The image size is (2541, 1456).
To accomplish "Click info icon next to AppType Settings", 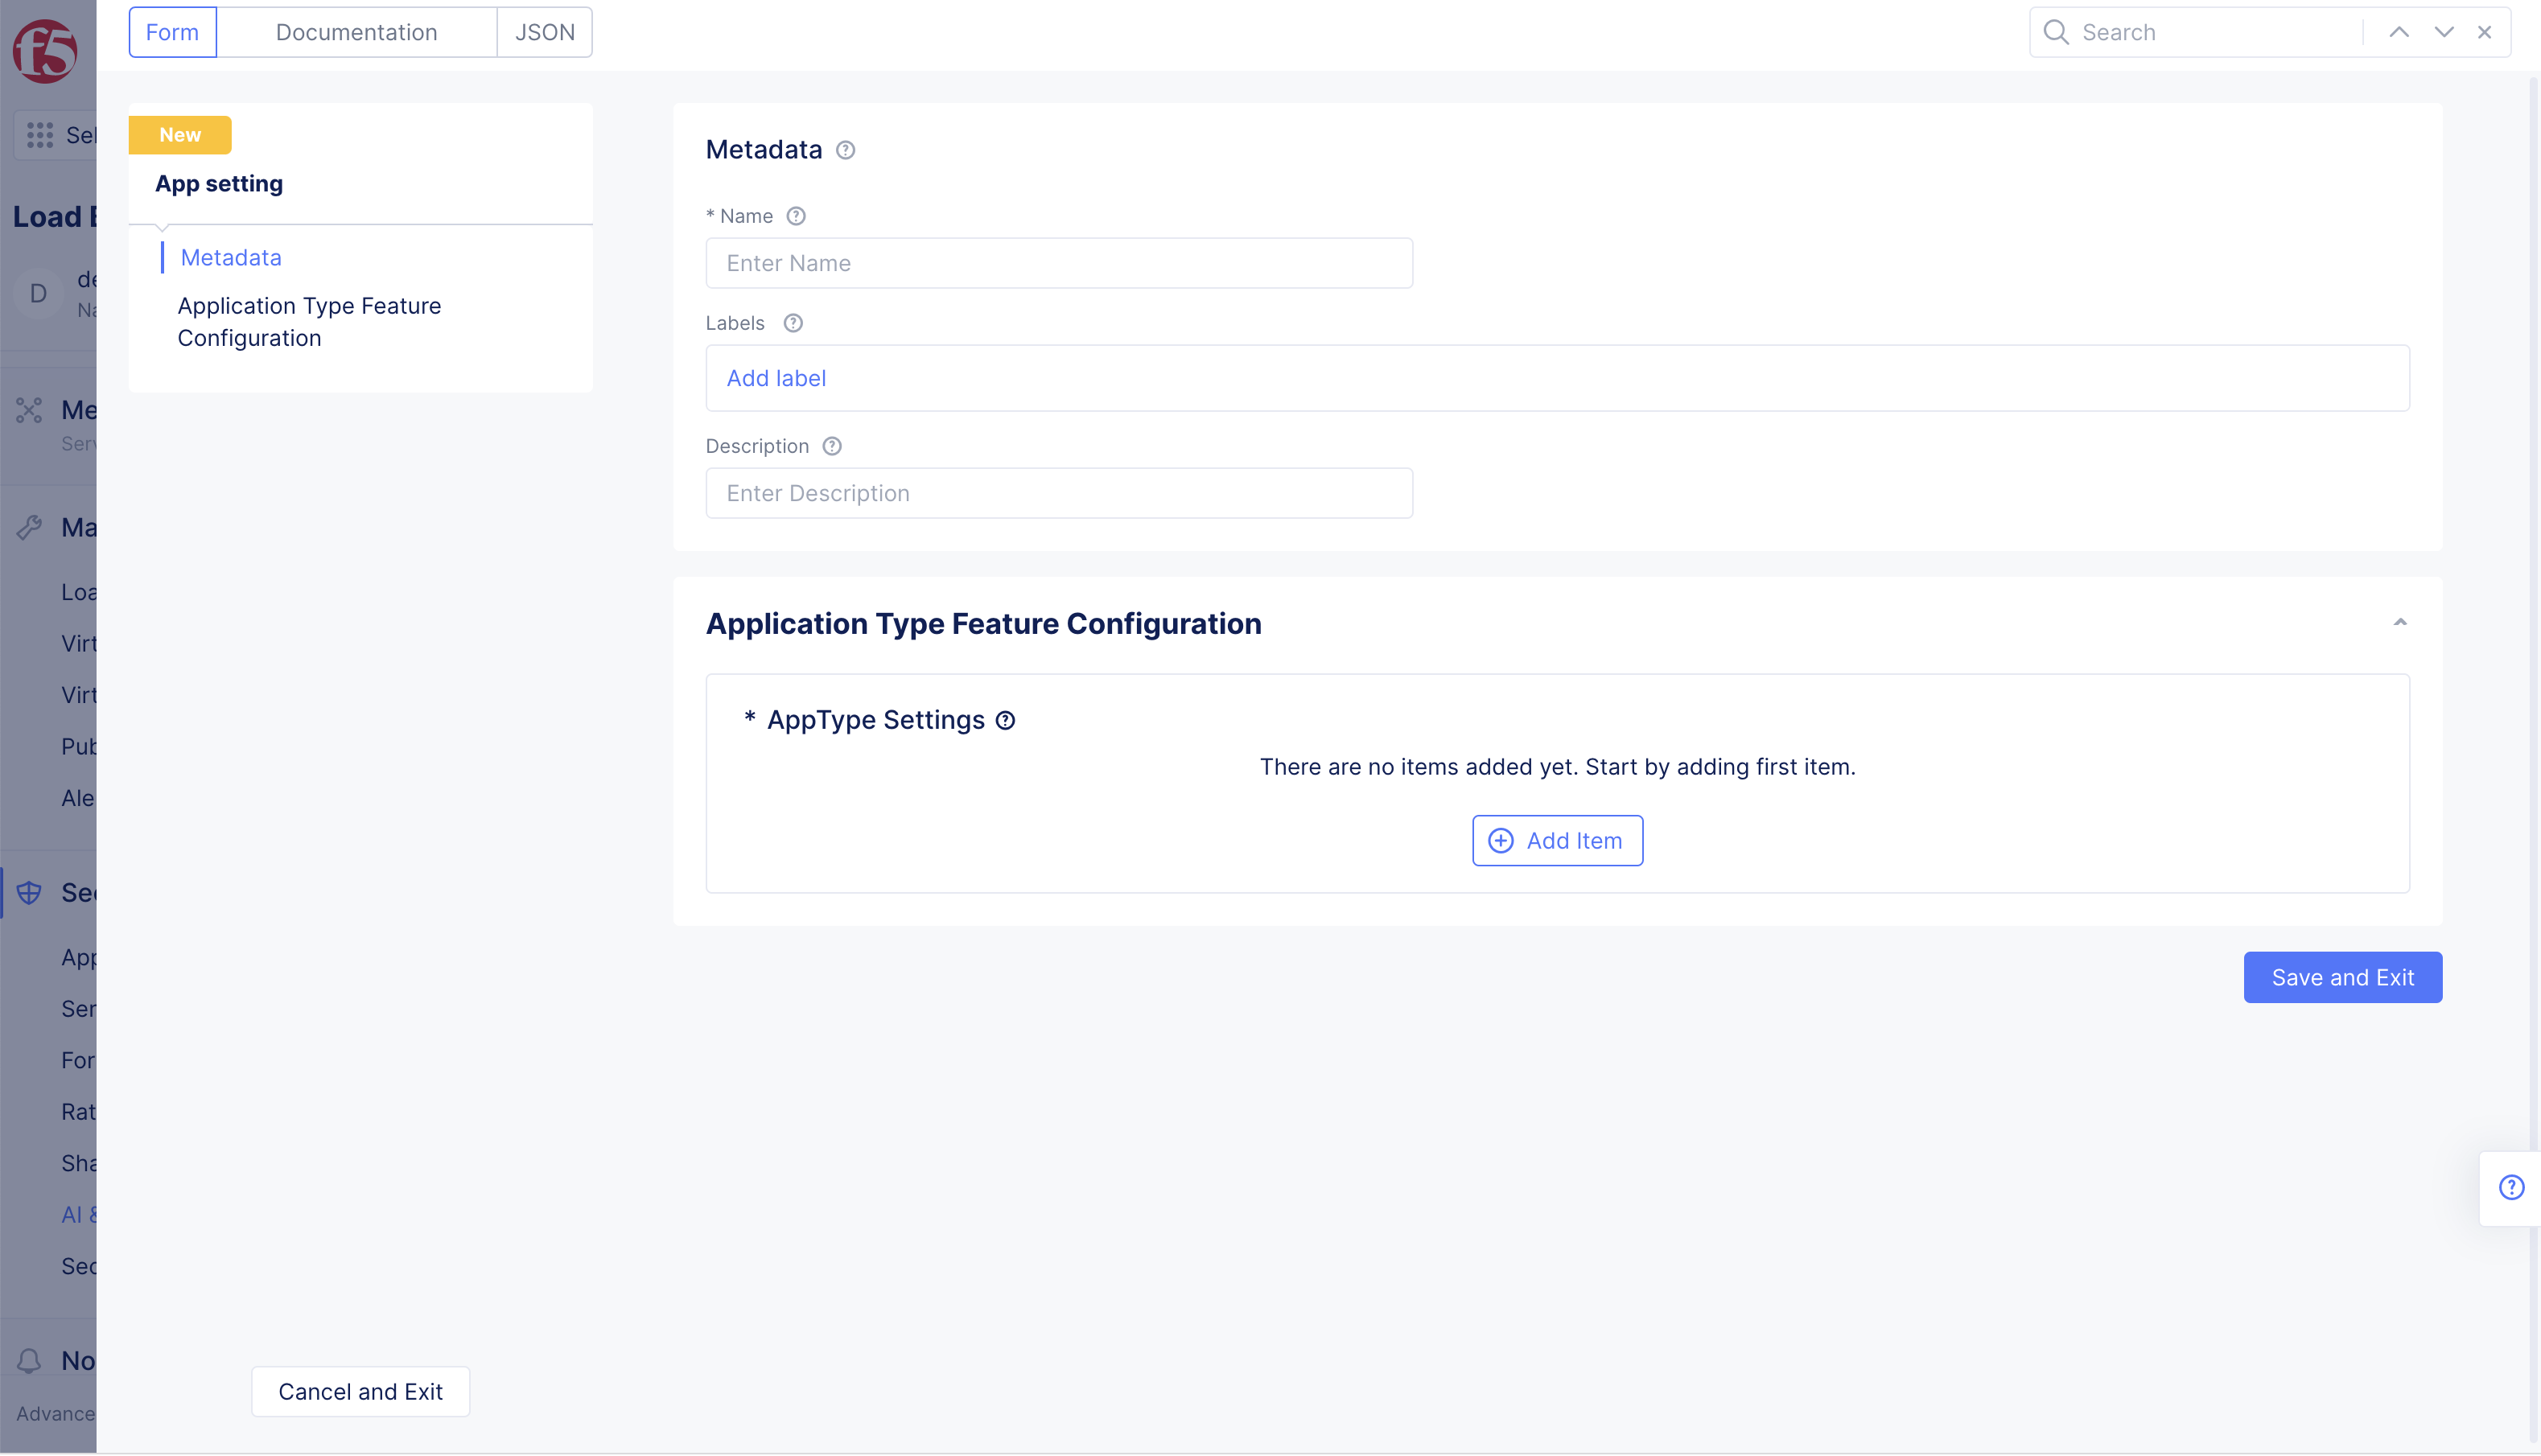I will click(x=1005, y=721).
